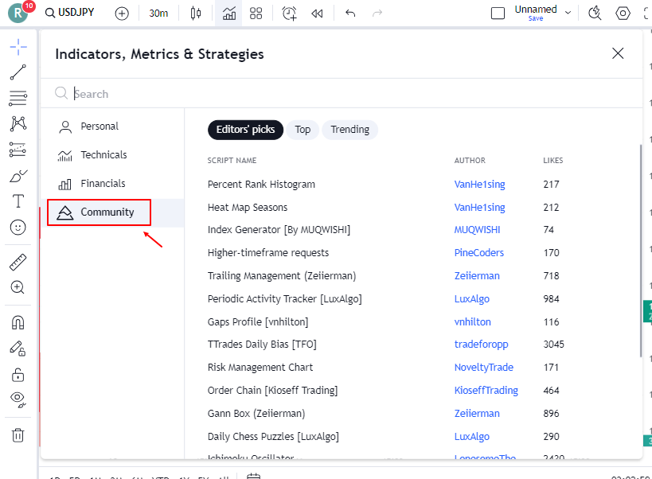Switch to the Trending tab

(x=349, y=130)
